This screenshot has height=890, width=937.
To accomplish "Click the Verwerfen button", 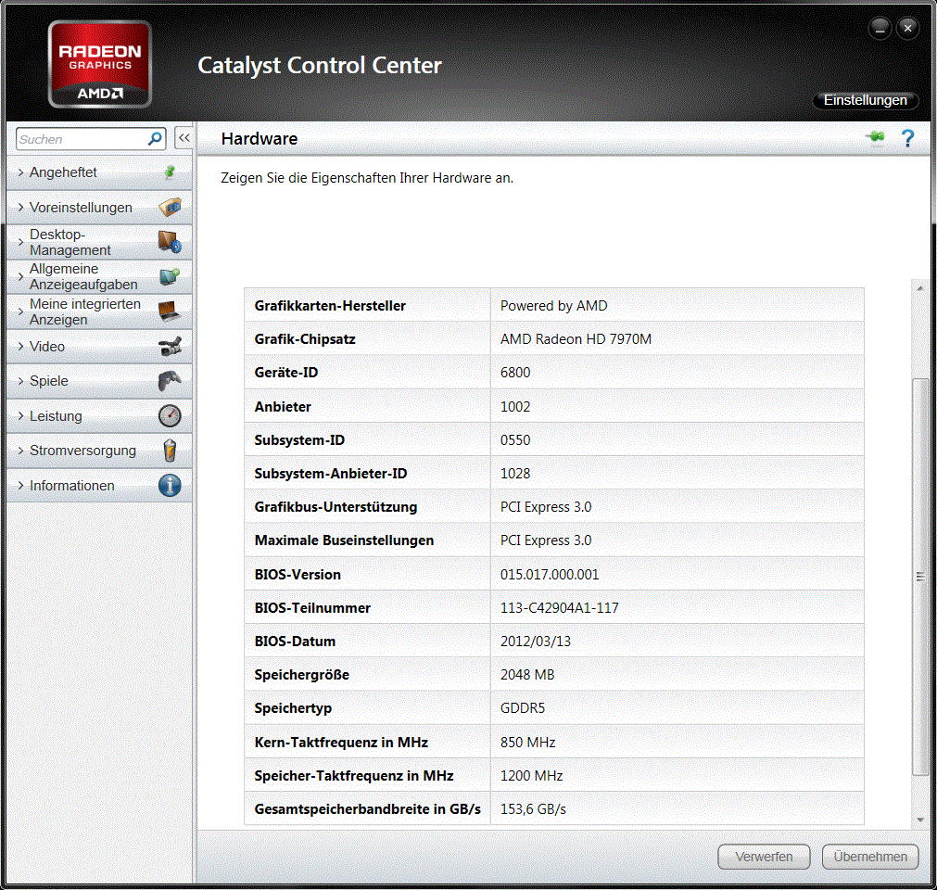I will tap(764, 857).
